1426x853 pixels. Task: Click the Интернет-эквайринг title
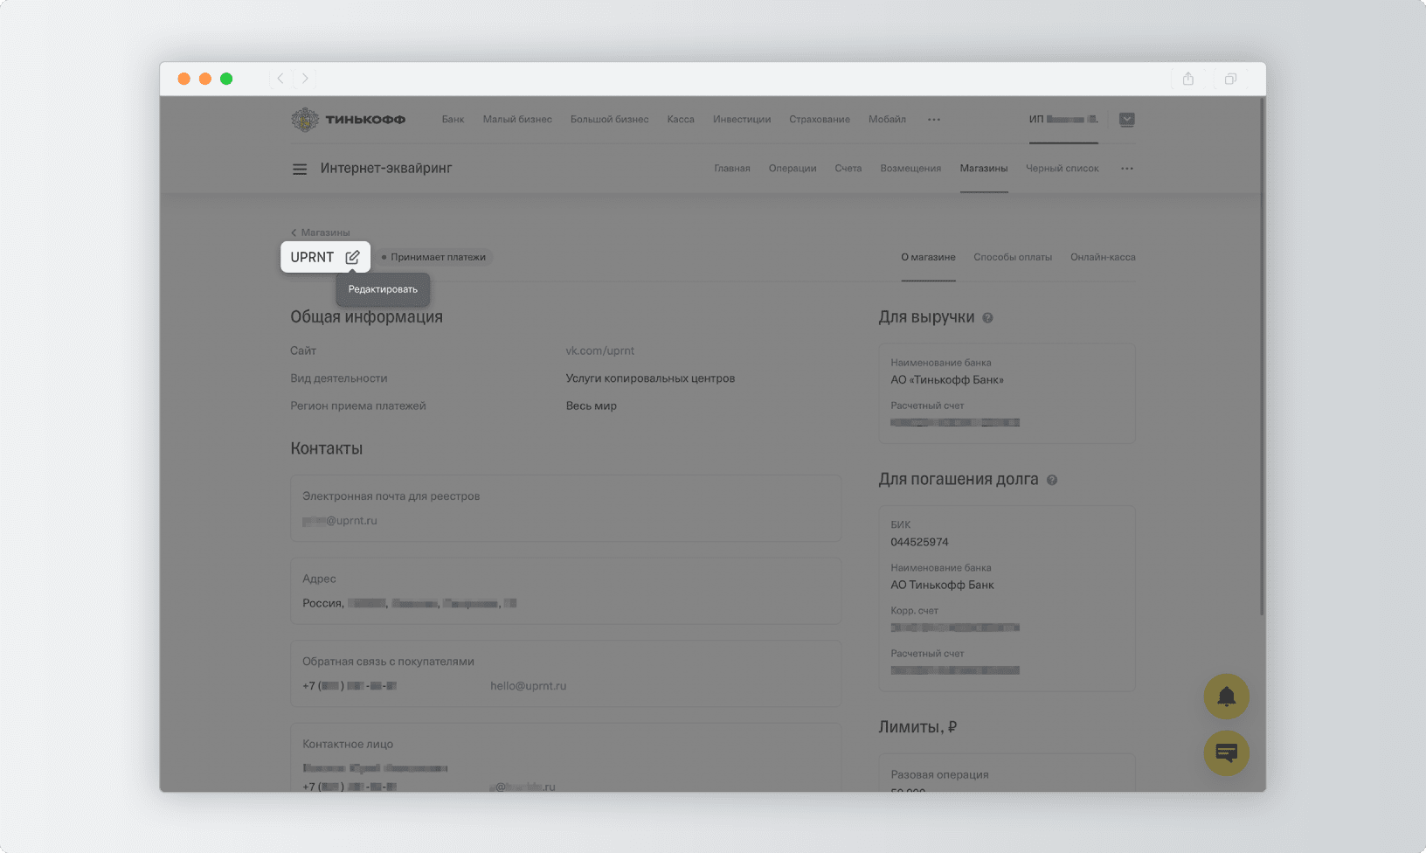click(x=386, y=169)
